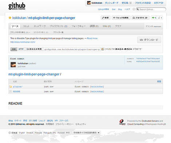Click the footer サポート link

pyautogui.click(x=18, y=120)
